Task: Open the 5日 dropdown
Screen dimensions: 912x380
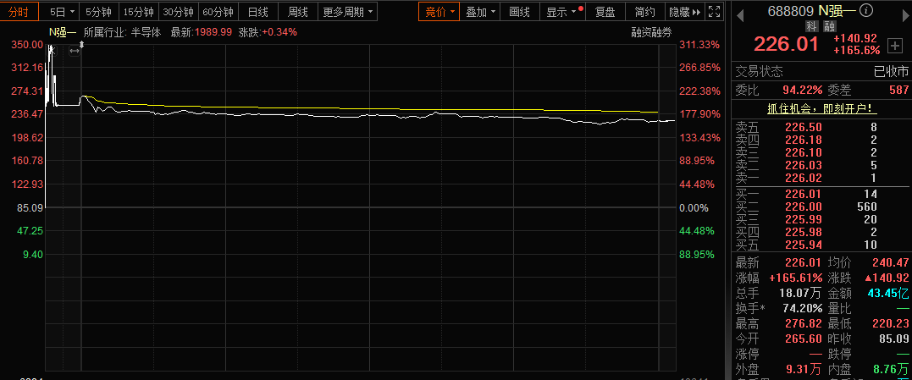Action: (x=62, y=12)
